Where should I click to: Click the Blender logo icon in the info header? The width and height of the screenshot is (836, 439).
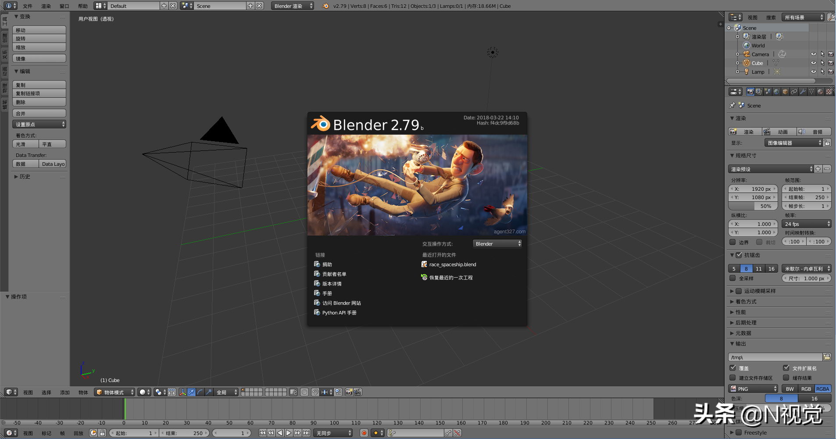pyautogui.click(x=325, y=6)
